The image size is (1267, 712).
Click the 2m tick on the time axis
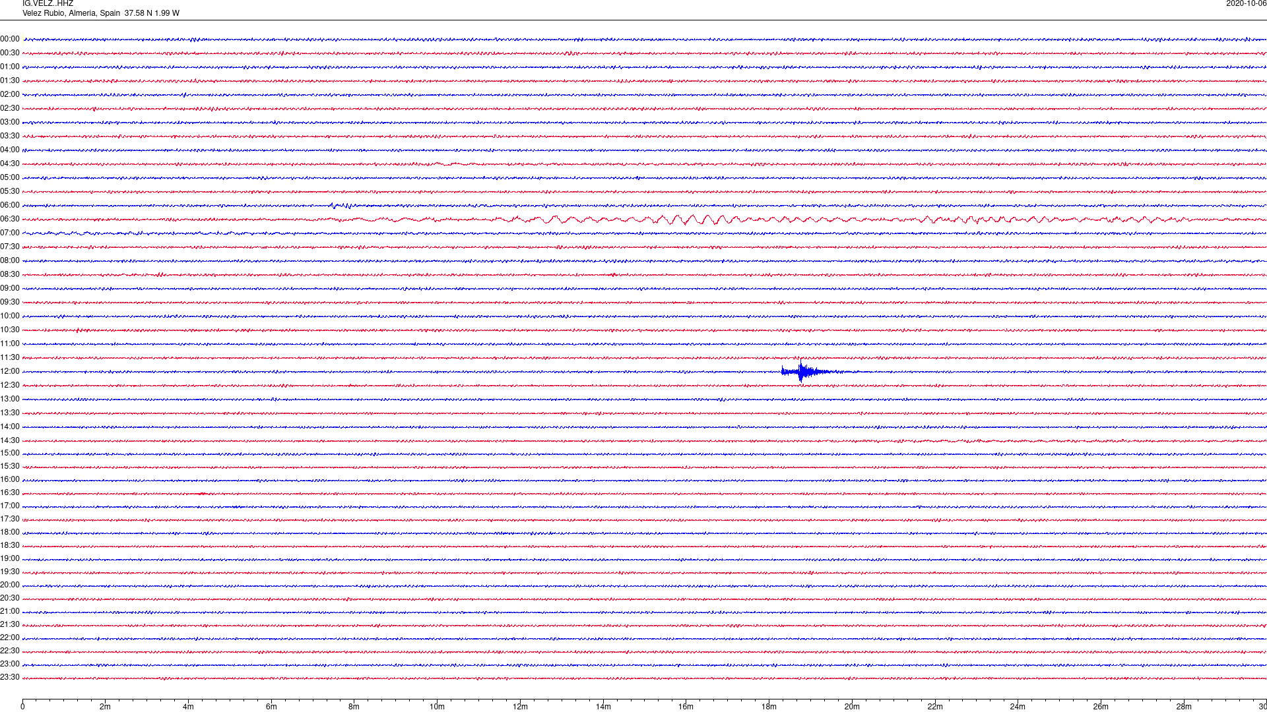point(106,707)
